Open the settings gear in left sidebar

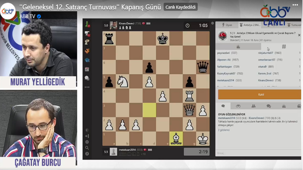87,142
